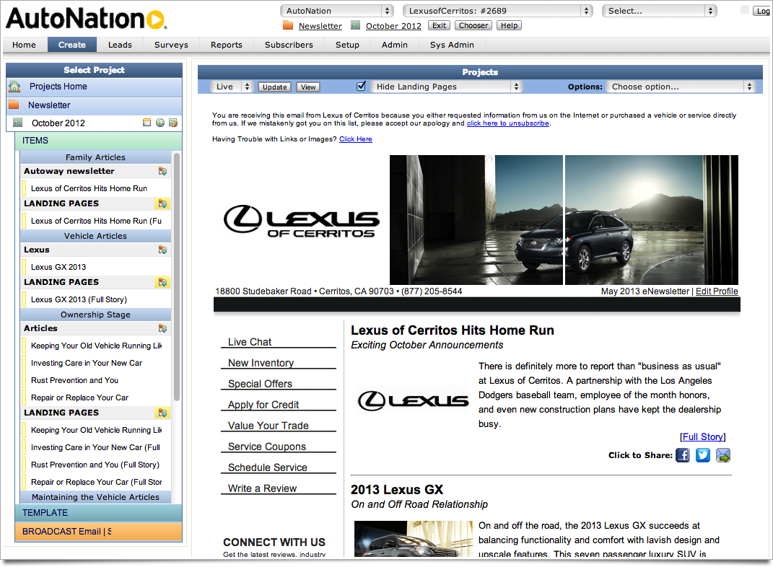Click the Help button

[510, 26]
